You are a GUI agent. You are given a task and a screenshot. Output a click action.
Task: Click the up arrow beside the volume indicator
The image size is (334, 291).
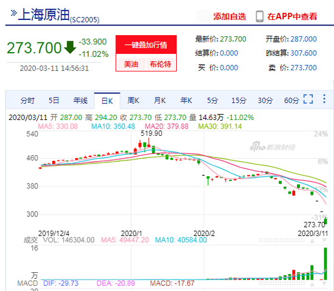point(312,241)
